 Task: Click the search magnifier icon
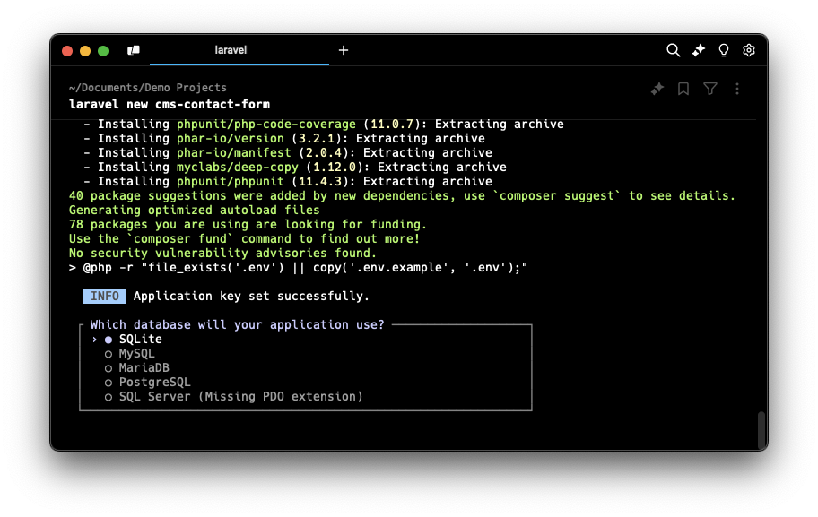click(x=673, y=51)
